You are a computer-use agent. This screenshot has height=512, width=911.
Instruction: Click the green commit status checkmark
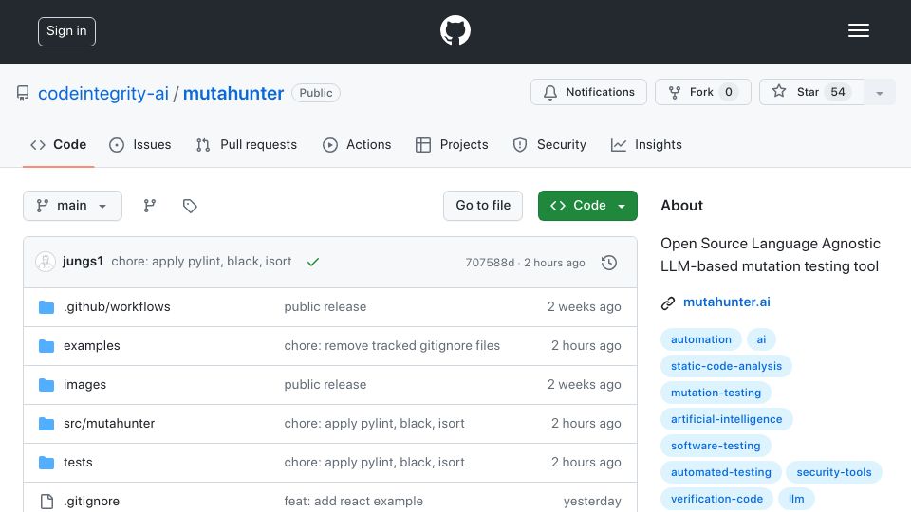[x=312, y=262]
